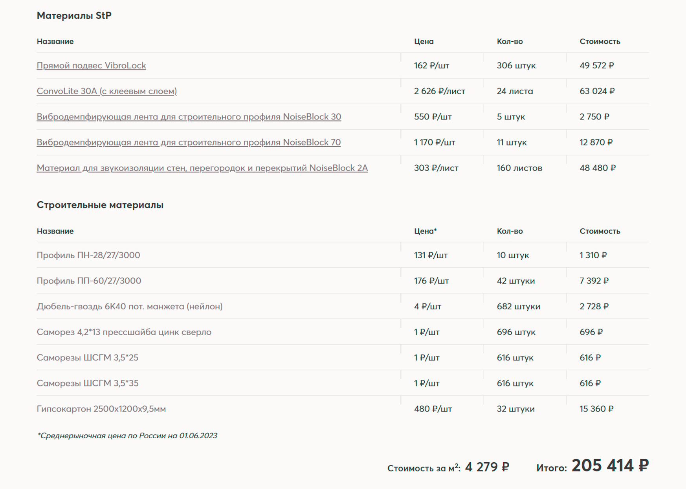Click quantity 42 штуки
The width and height of the screenshot is (686, 489).
(515, 281)
